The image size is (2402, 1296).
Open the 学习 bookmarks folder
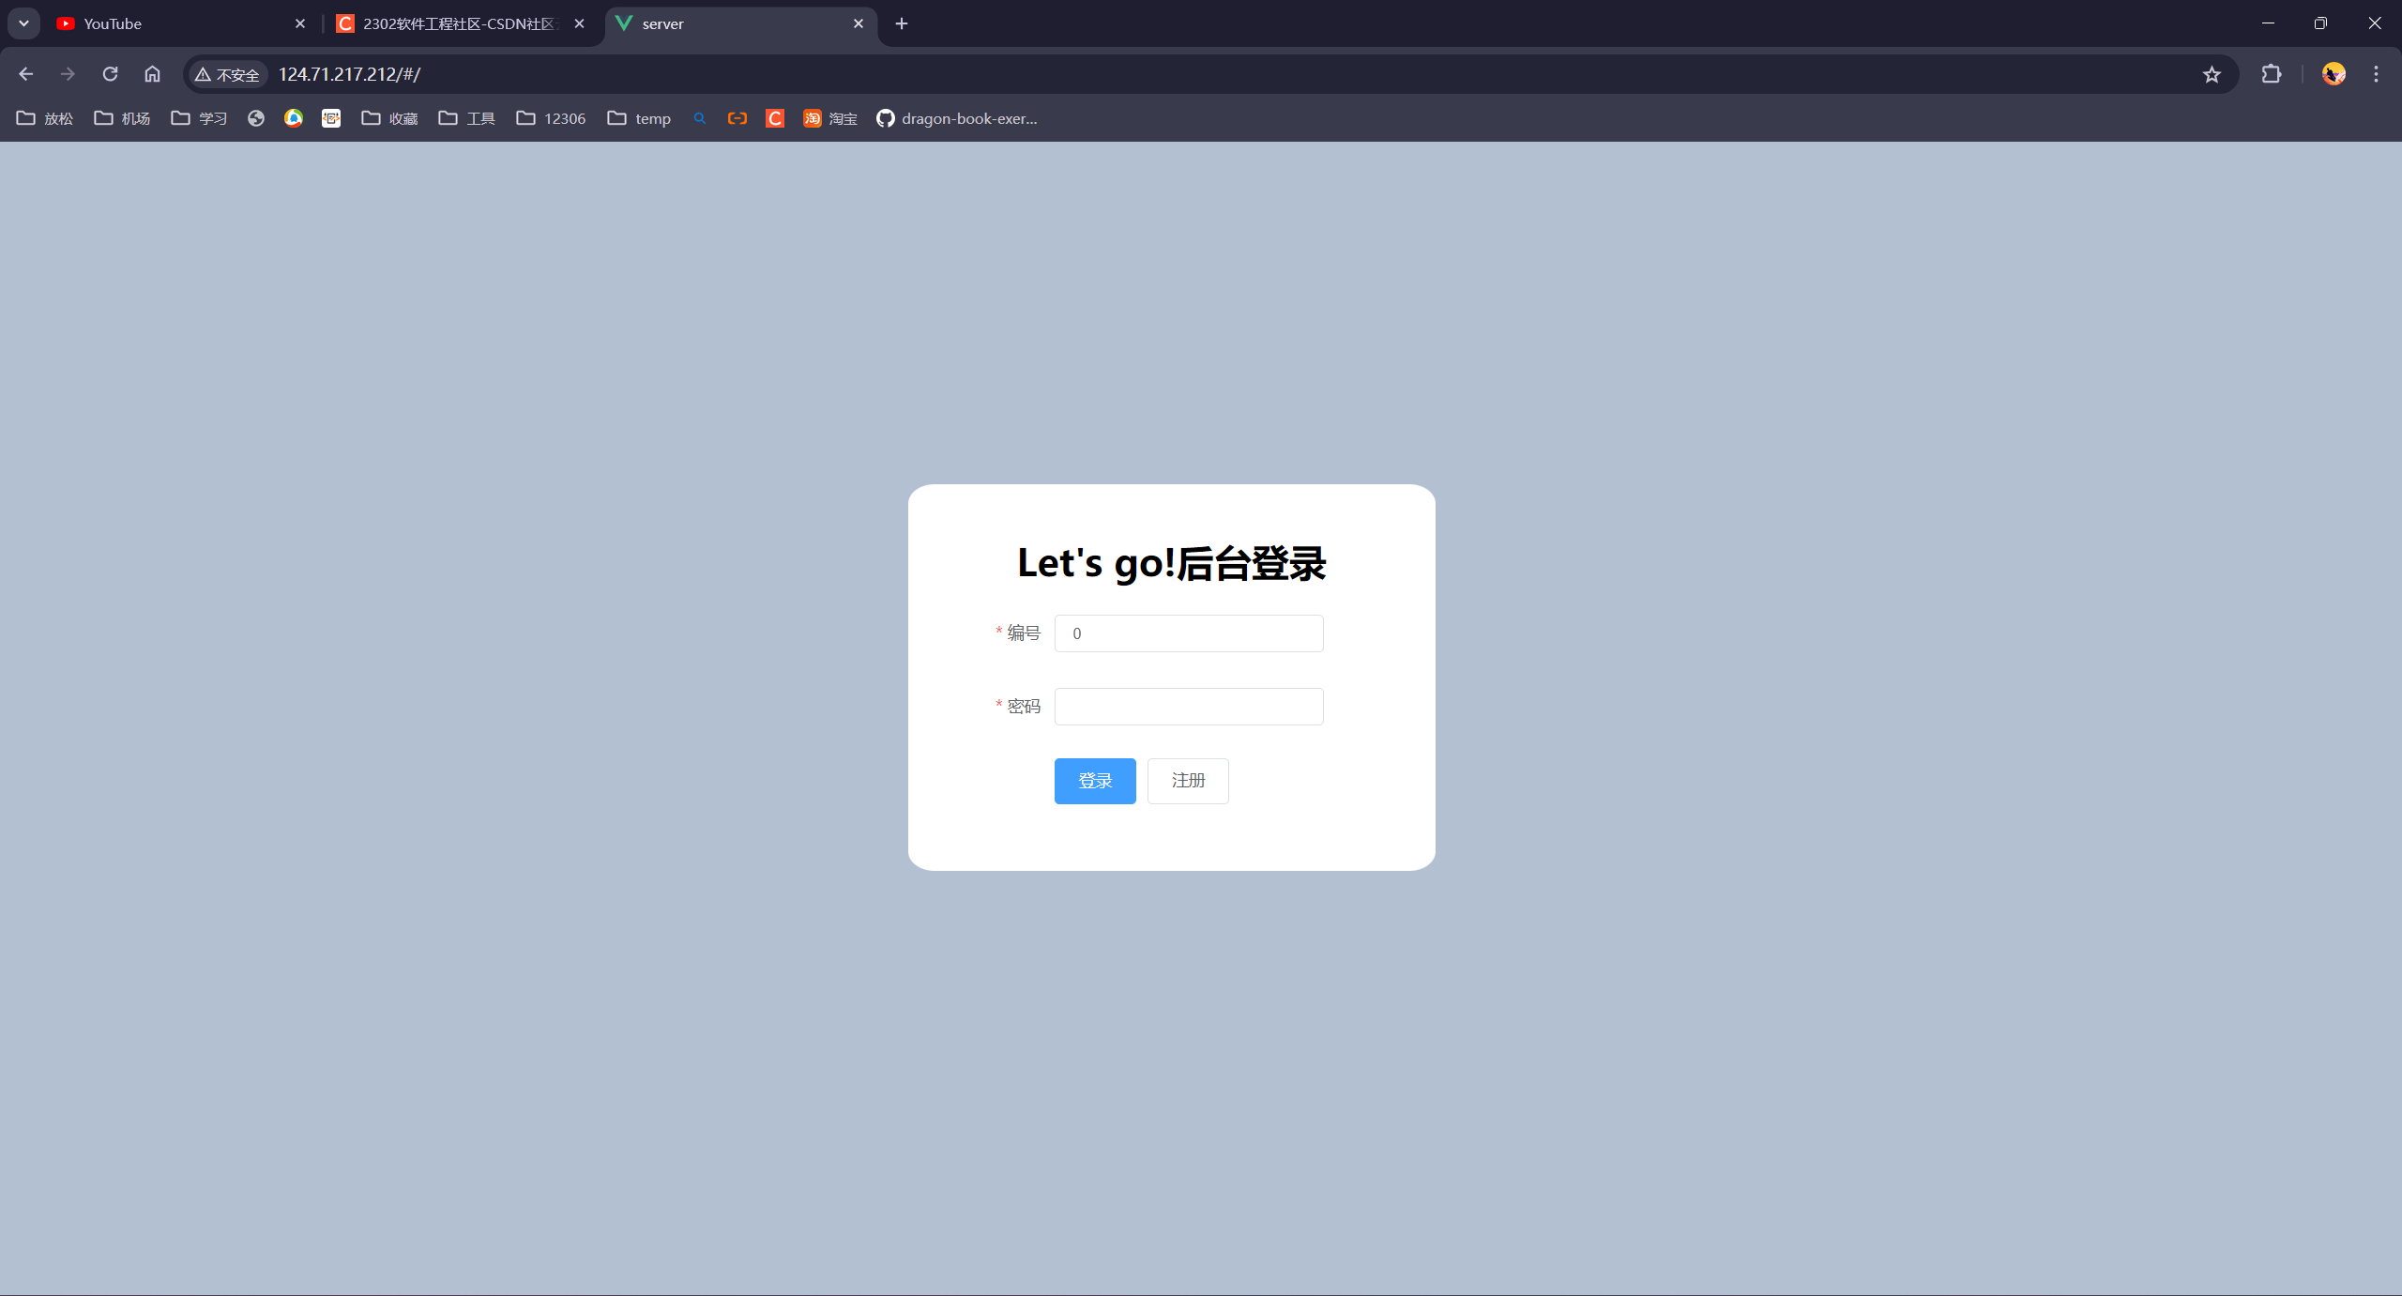point(199,118)
